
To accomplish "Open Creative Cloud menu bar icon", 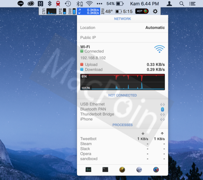I will click(31, 4).
